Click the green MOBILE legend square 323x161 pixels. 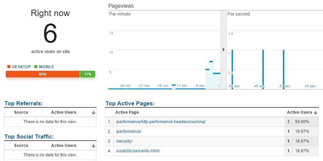point(36,67)
